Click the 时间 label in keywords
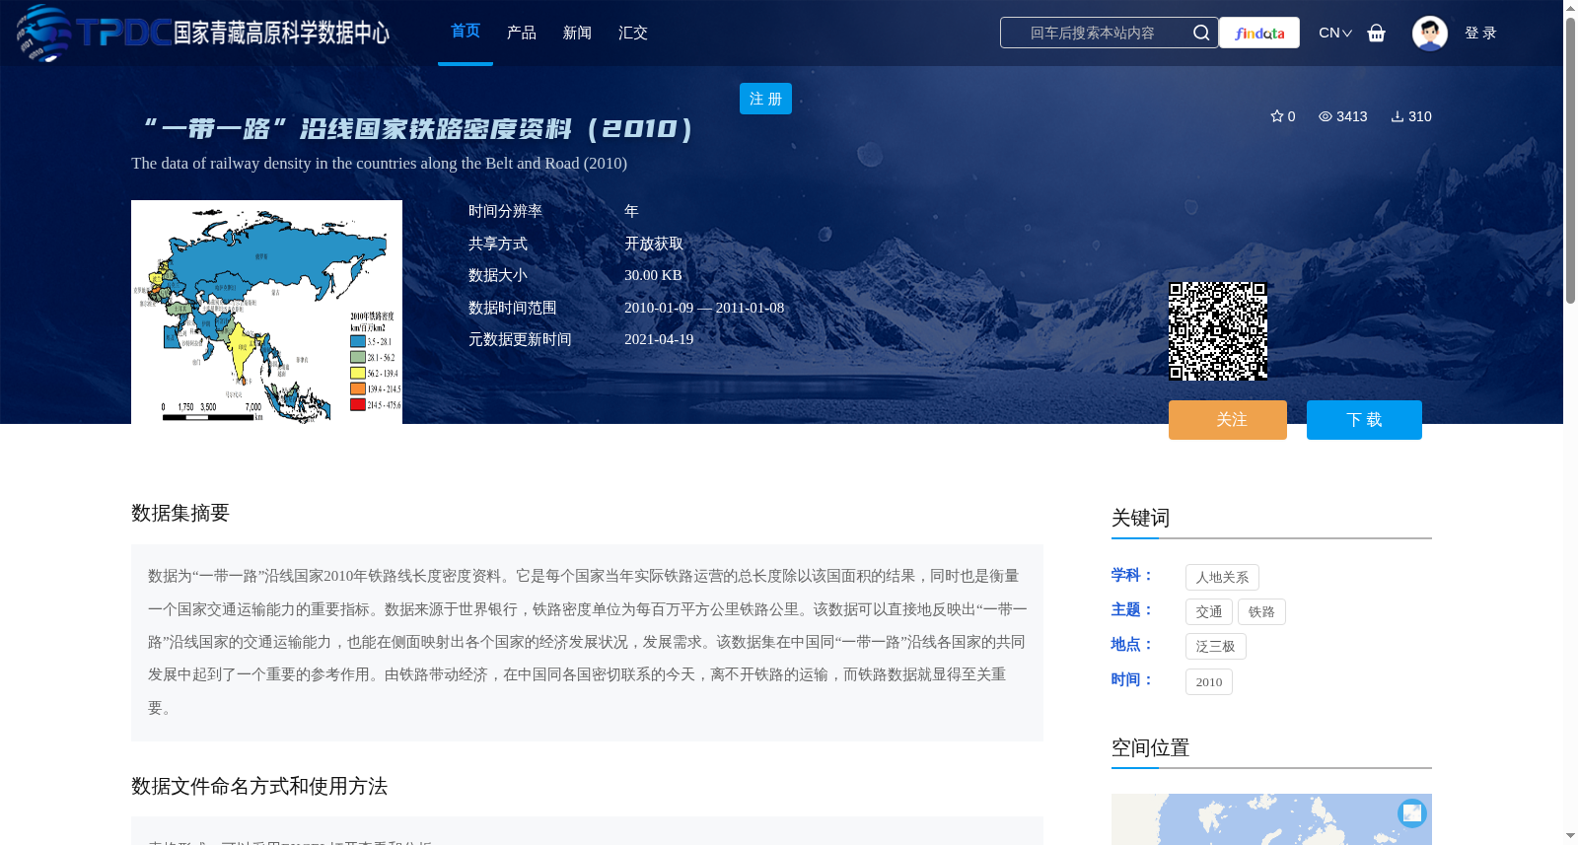The image size is (1578, 845). point(1130,679)
